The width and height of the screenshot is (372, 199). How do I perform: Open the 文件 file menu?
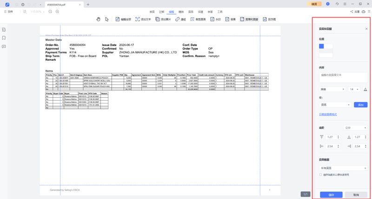point(8,12)
